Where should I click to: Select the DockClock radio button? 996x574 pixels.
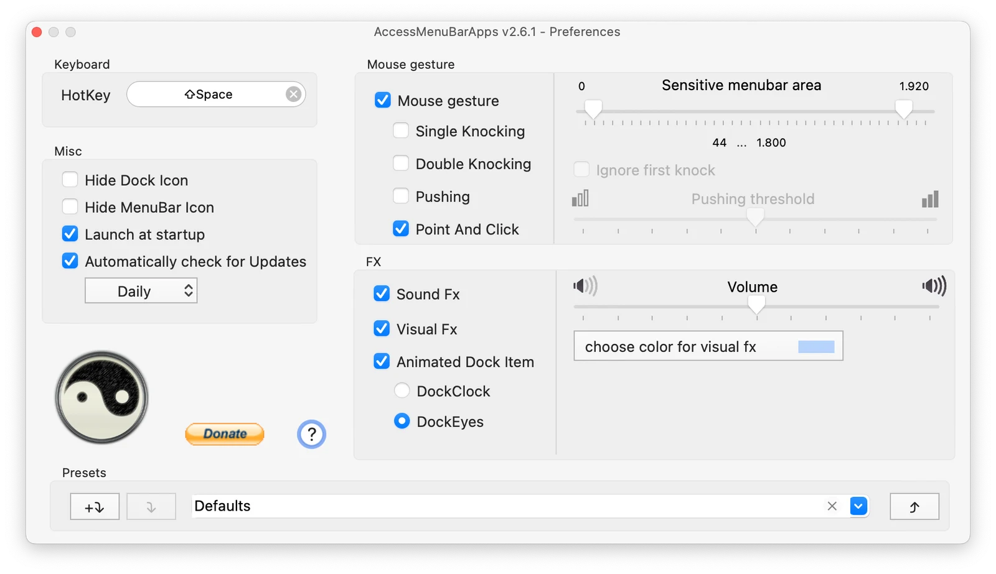(402, 391)
